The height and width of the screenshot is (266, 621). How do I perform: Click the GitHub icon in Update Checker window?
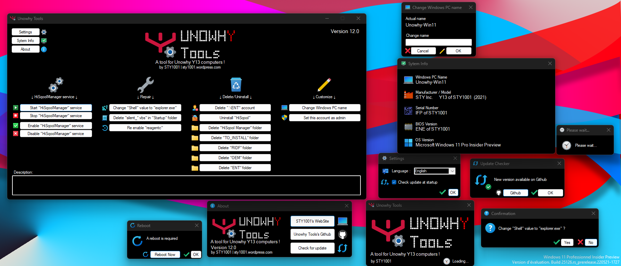pos(499,193)
